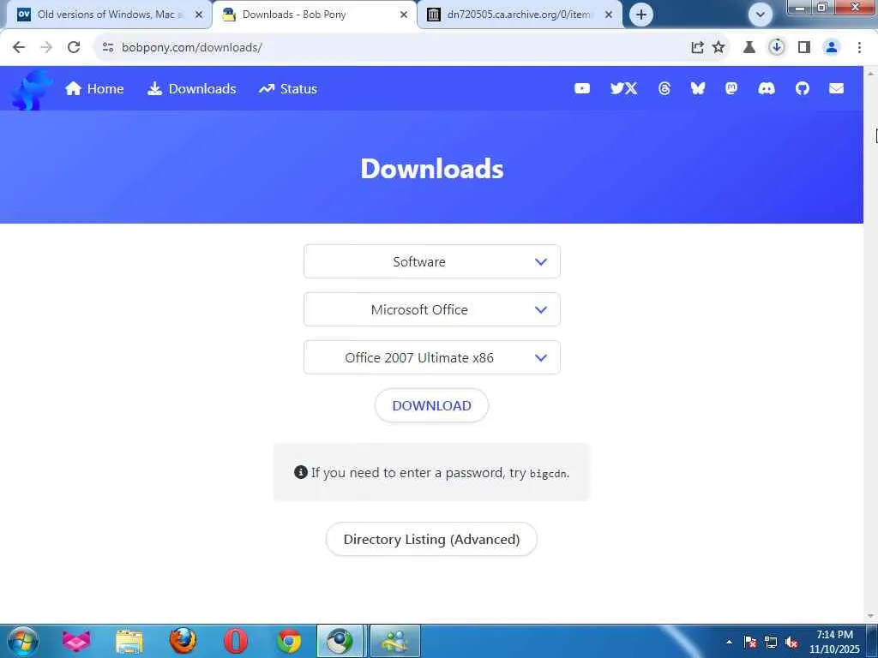
Task: Close the archive.org tab
Action: pos(609,15)
